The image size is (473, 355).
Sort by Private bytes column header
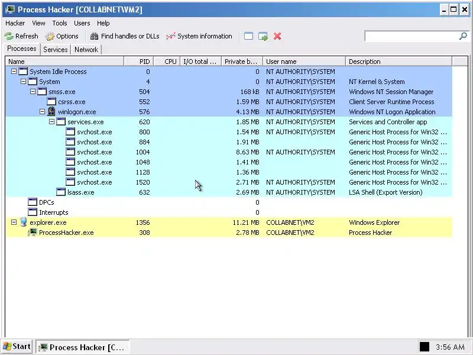tap(242, 62)
